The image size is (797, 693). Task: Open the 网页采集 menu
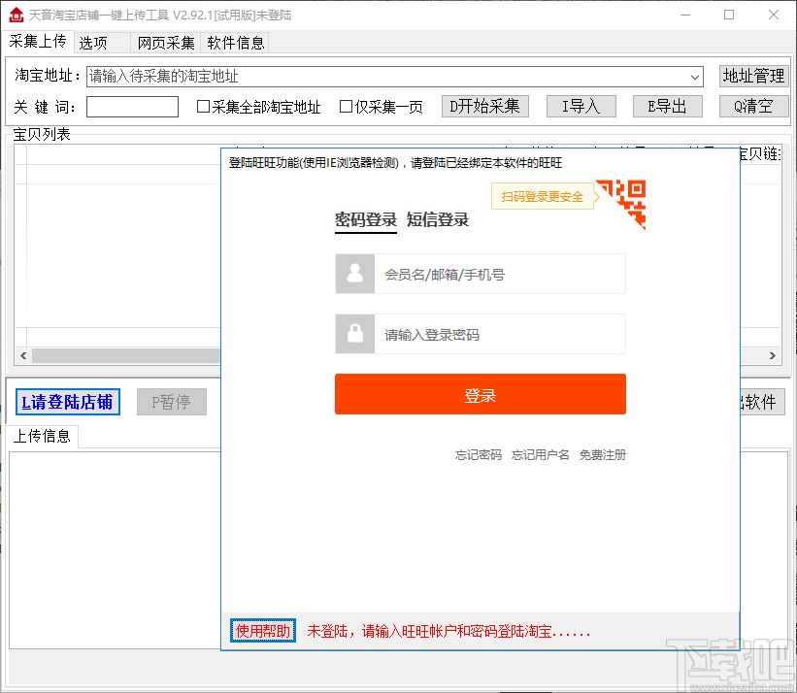click(165, 43)
